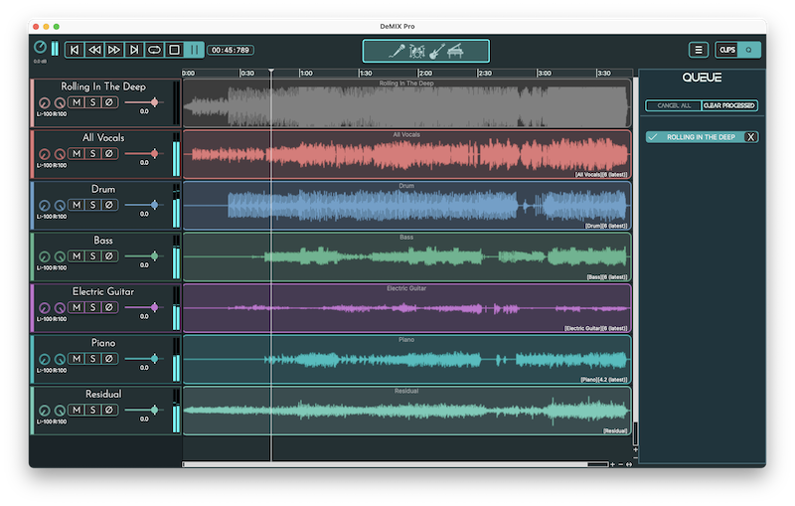Select the electric guitar separation icon

436,52
